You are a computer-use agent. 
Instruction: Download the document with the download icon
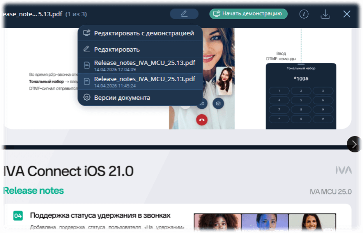click(325, 14)
